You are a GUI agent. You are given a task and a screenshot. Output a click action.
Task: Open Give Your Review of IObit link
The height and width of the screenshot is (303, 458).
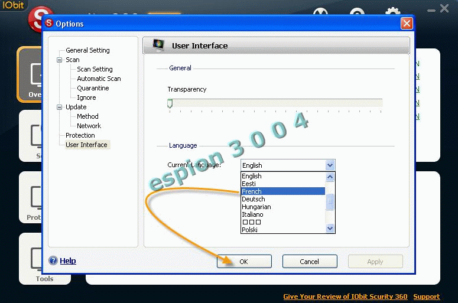coord(345,297)
